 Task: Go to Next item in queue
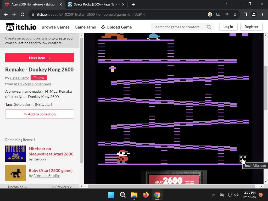(x=40, y=58)
